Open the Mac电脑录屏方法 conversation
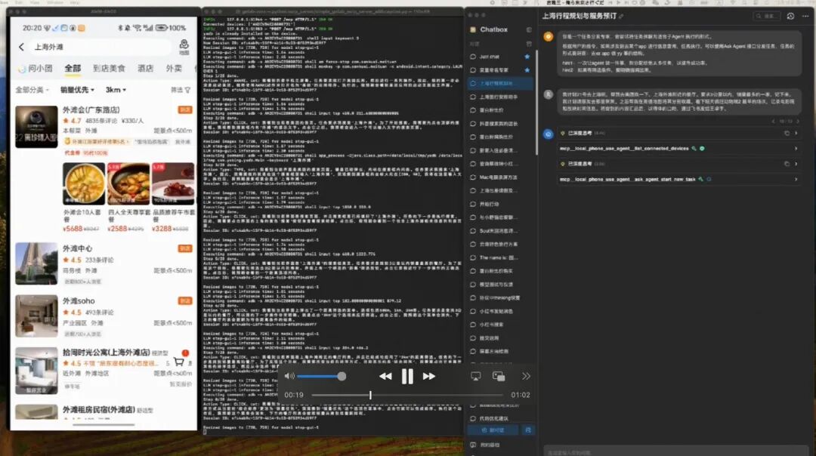Screen dimensions: 816x456 [x=499, y=177]
